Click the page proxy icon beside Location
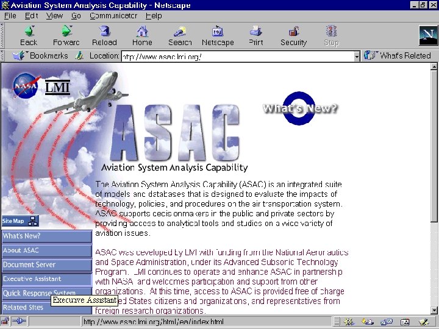439x329 pixels. tap(79, 55)
